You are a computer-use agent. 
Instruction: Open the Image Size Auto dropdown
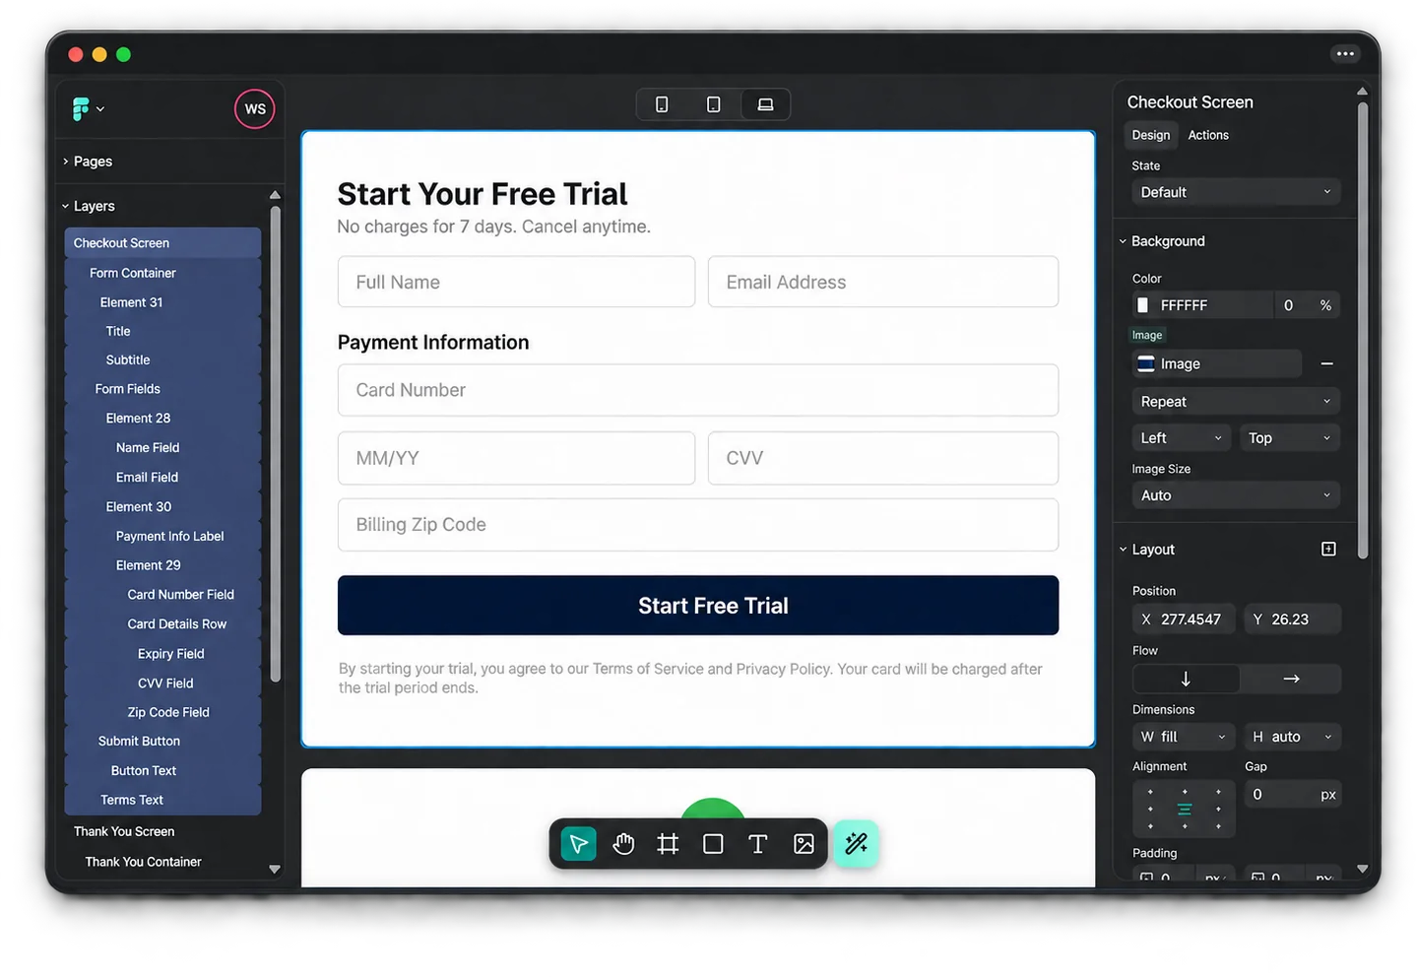coord(1236,495)
